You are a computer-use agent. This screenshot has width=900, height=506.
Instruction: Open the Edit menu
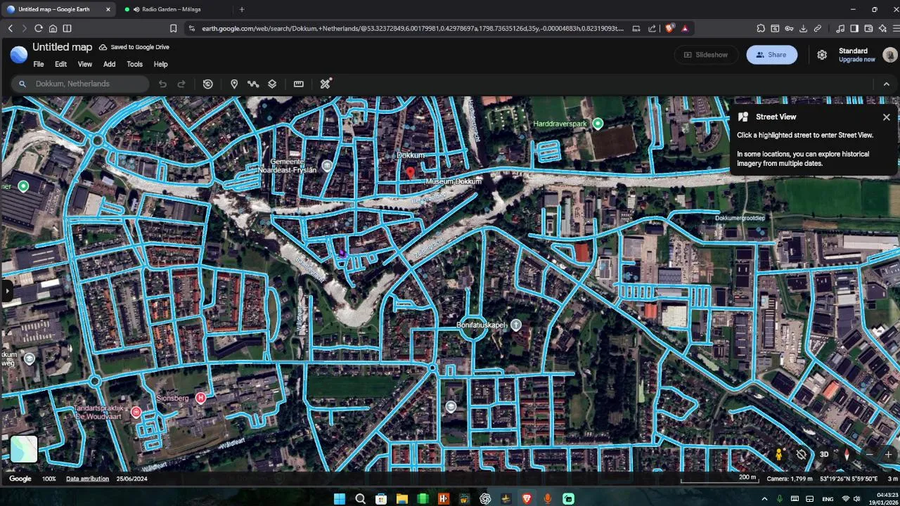click(x=61, y=64)
